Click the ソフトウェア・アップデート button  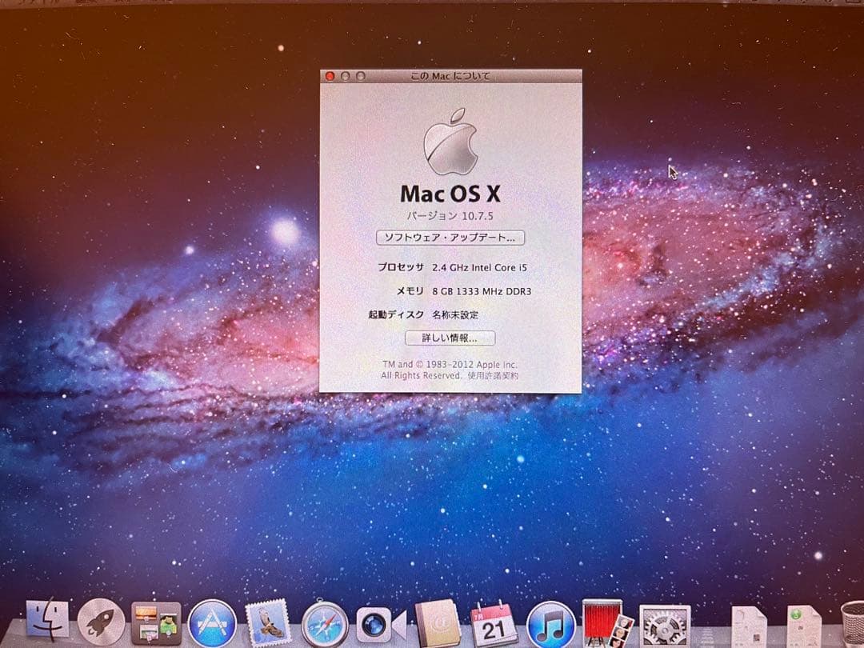450,238
